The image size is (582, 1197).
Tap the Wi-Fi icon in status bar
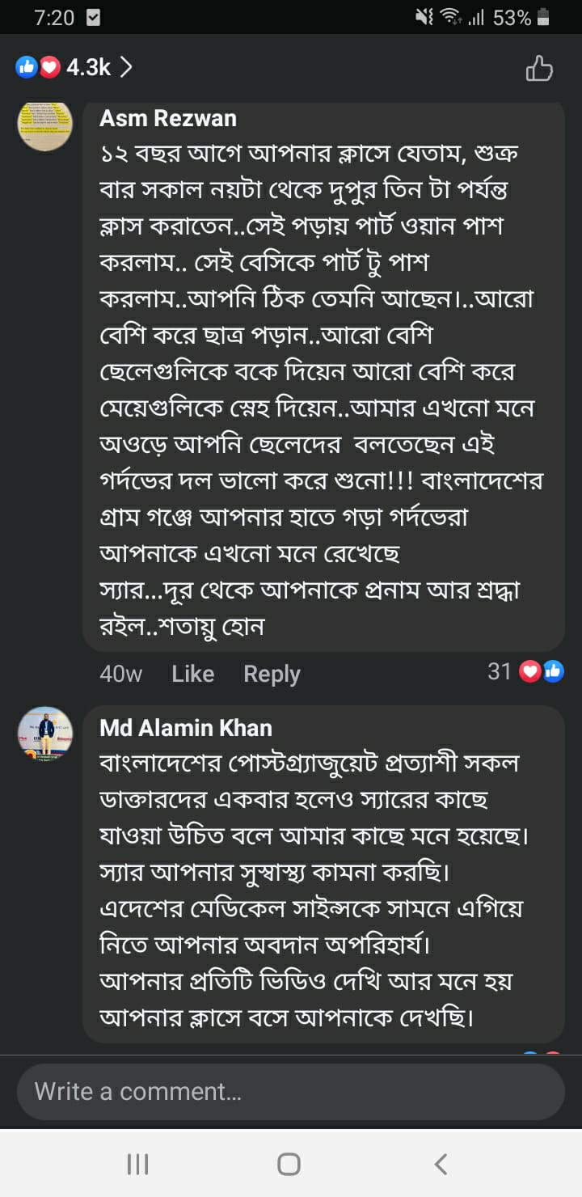click(x=450, y=17)
